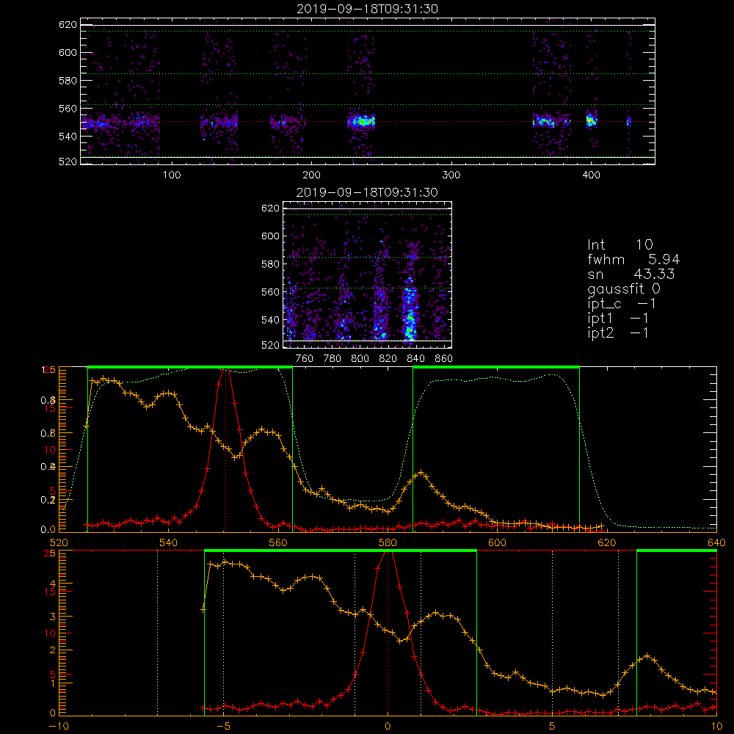734x734 pixels.
Task: Click the "fwhm 5.94" readout text
Action: tap(633, 259)
